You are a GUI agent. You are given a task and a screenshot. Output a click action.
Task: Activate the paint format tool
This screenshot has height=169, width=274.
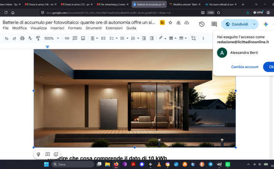(38, 38)
